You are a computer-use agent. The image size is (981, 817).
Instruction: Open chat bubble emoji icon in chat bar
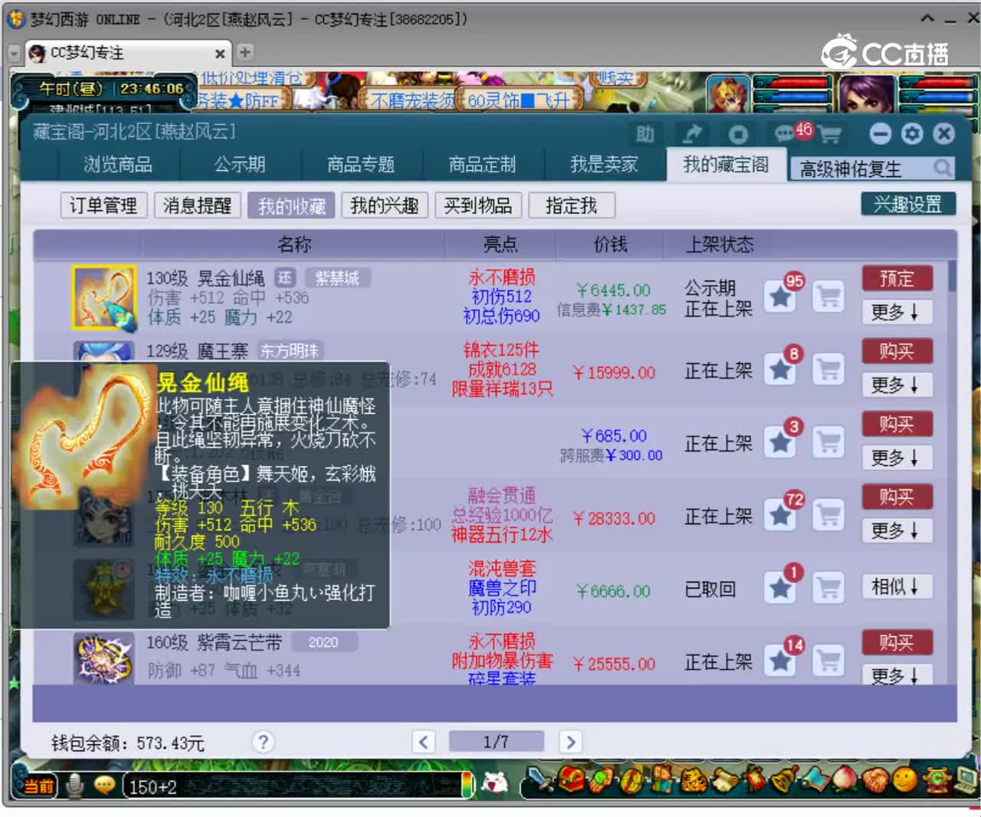click(x=104, y=785)
